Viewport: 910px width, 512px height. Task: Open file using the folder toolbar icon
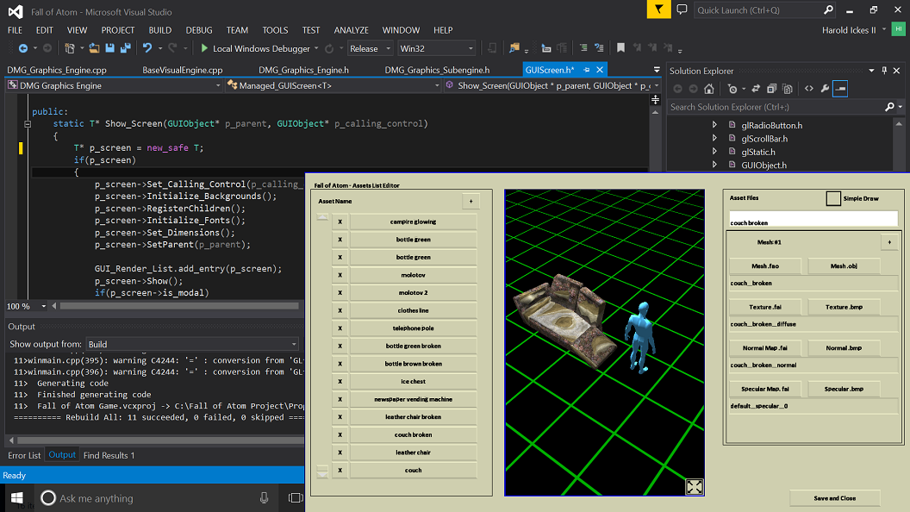click(94, 49)
